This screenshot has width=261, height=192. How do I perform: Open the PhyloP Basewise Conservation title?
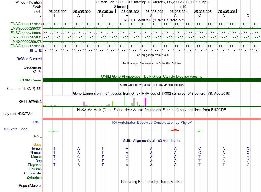tap(152, 123)
